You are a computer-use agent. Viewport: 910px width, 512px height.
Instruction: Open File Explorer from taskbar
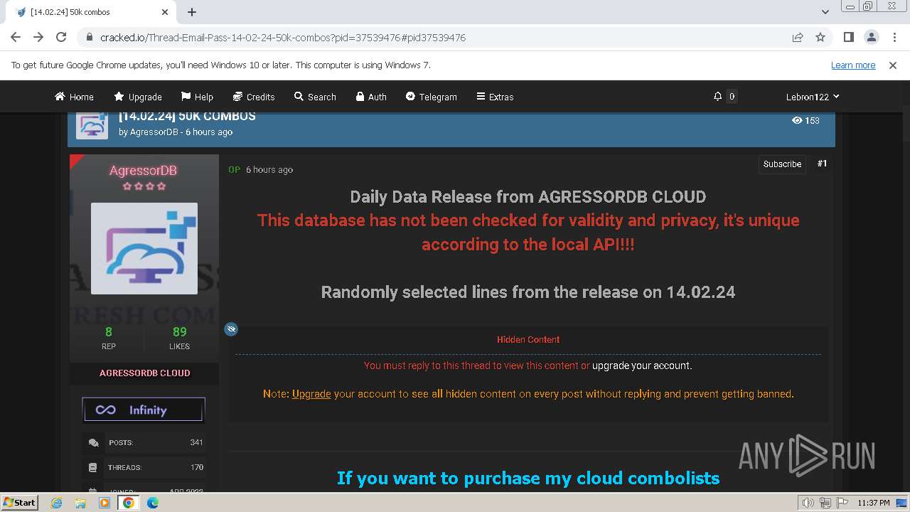[x=80, y=503]
